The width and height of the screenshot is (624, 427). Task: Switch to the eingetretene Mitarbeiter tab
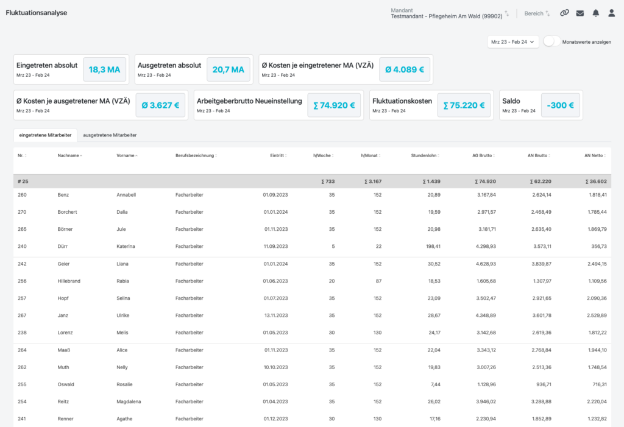click(45, 135)
